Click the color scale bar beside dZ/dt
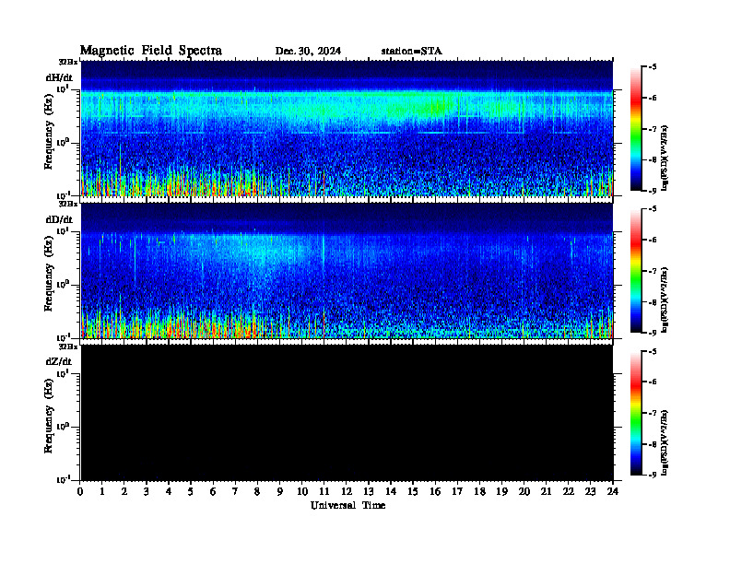 pos(636,413)
